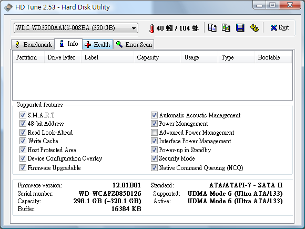Click the blue X Exit icon
The width and height of the screenshot is (305, 229).
coord(273,28)
